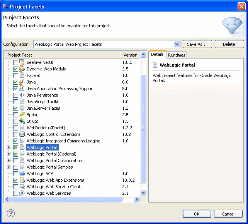Click the scroll up arrow

[143, 55]
